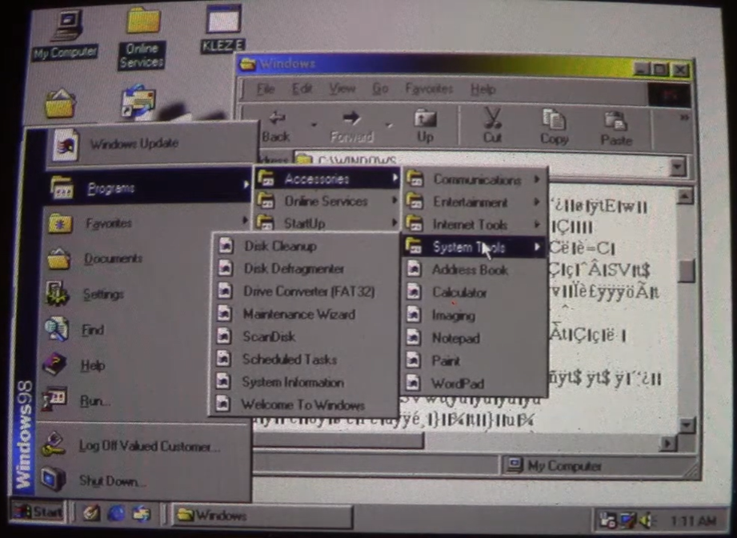Click the Paste toolbar icon
The image size is (737, 538).
tap(615, 128)
